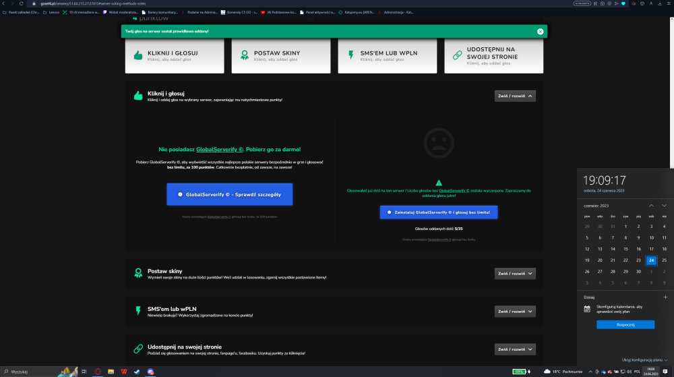Open the notification center icon

[x=665, y=372]
